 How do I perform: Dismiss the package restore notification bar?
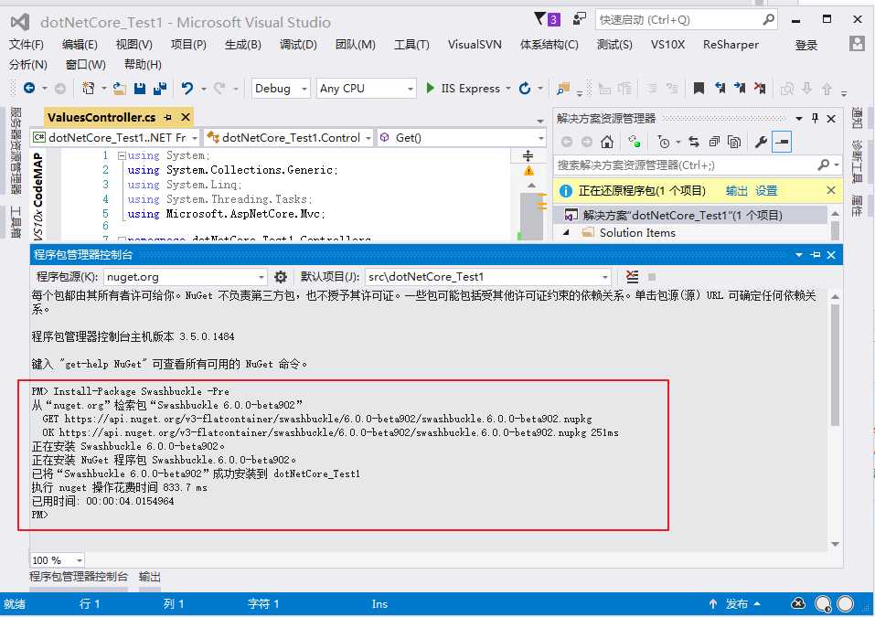click(x=831, y=191)
